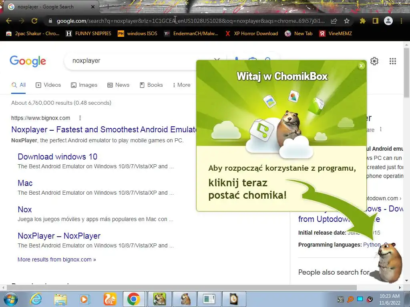Viewport: 410px width, 307px height.
Task: Open the clock-icon taskbar app
Action: (234, 299)
